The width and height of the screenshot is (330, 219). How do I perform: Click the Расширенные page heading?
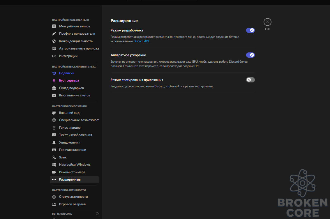[124, 21]
